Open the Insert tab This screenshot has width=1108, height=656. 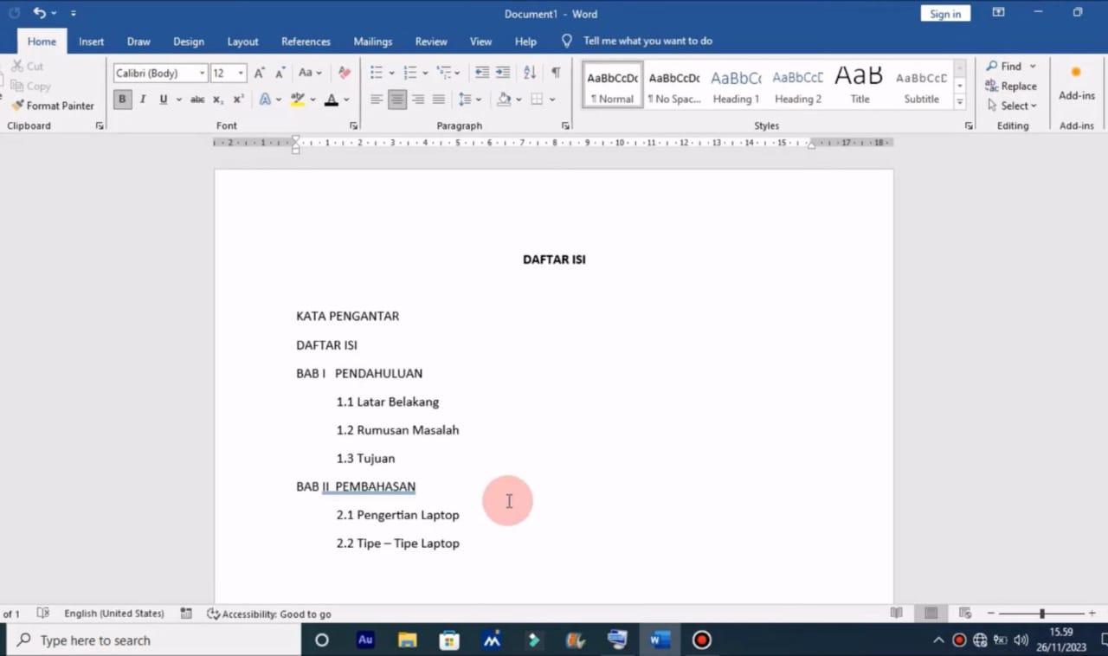pos(92,41)
